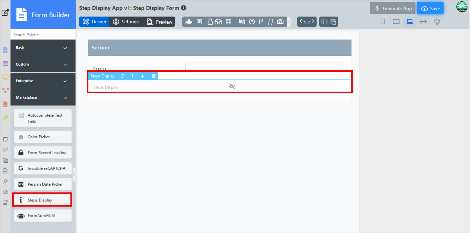
Task: Click the table grid toolbar icon
Action: 229,22
